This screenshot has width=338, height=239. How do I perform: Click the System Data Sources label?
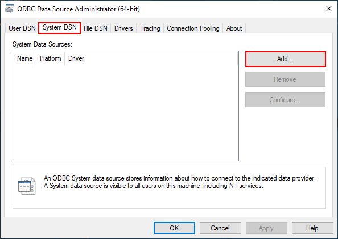coord(43,44)
